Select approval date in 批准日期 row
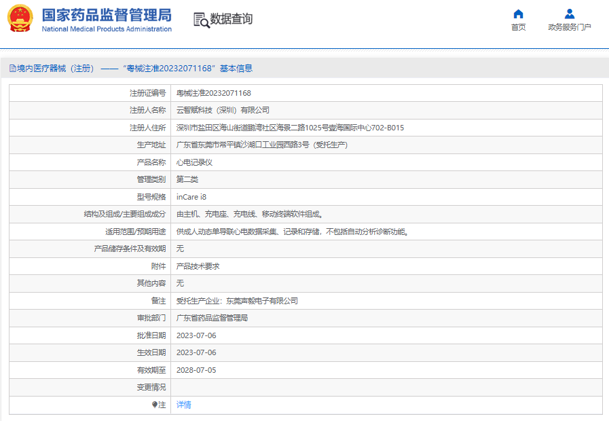 [196, 335]
